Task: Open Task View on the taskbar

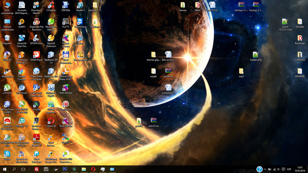Action: (x=23, y=169)
